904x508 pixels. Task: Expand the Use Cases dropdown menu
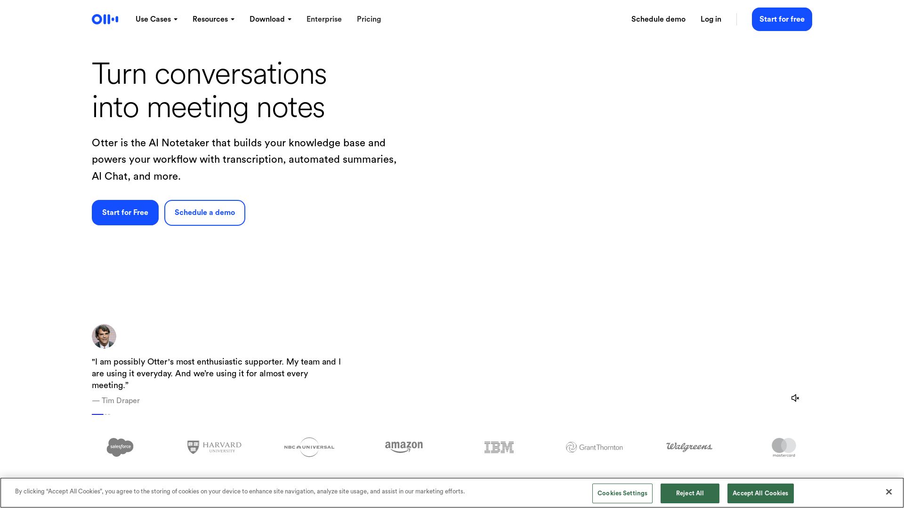click(x=156, y=19)
